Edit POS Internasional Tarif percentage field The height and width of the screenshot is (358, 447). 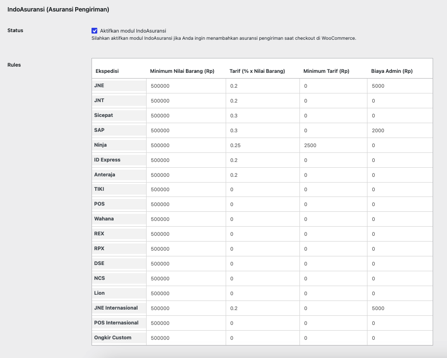point(263,323)
